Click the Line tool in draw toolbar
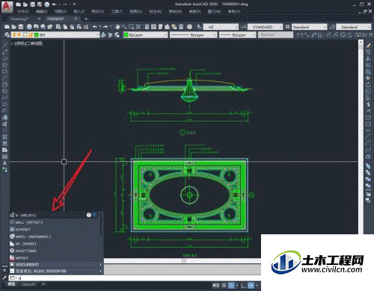Viewport: 374px width, 291px height. coord(4,46)
